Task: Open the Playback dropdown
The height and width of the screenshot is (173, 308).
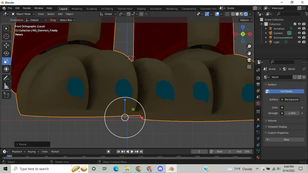Action: pyautogui.click(x=18, y=151)
